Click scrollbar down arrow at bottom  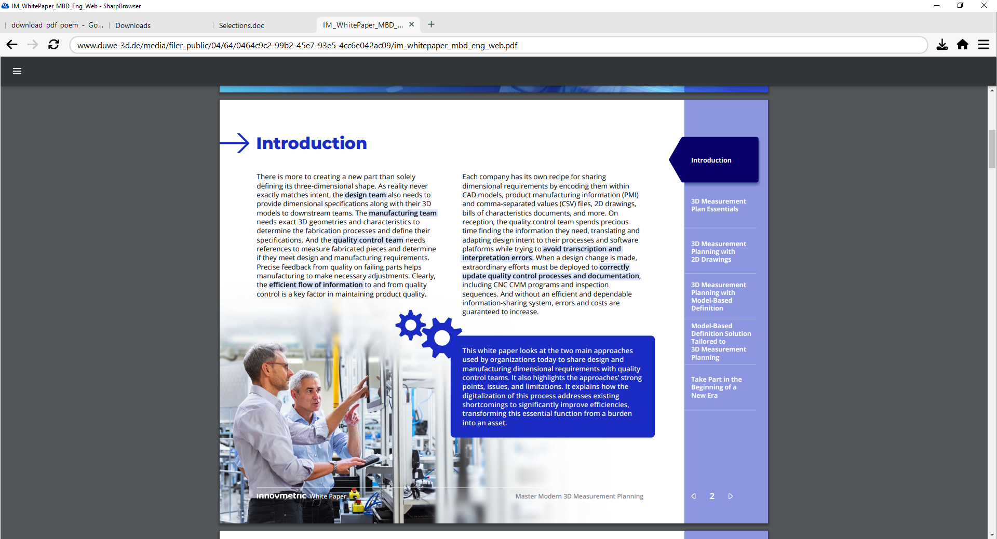(x=992, y=534)
